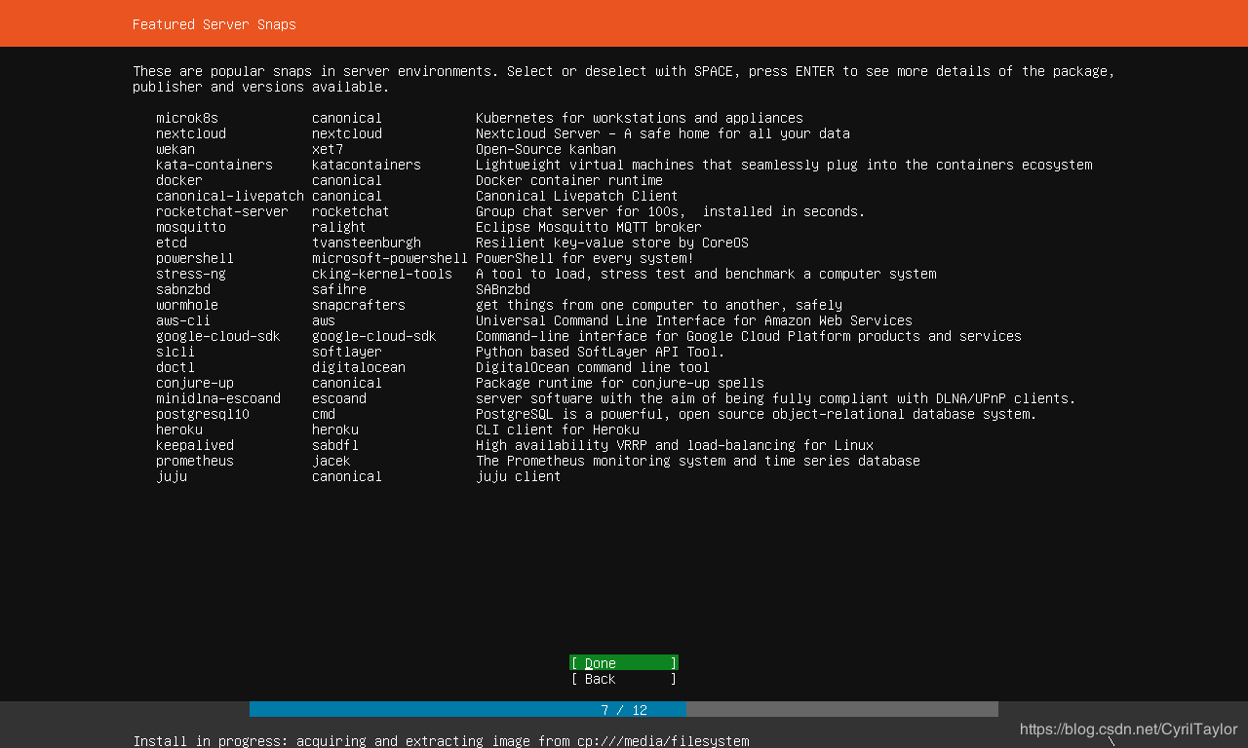This screenshot has width=1248, height=748.
Task: Click the "Featured Server Snaps" header title
Action: [214, 24]
